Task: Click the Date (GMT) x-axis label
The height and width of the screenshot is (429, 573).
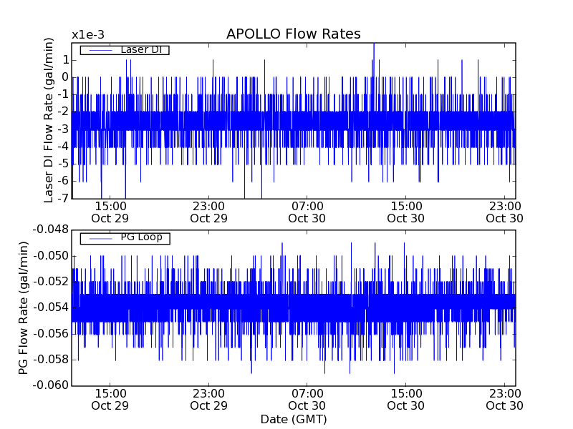Action: 293,419
